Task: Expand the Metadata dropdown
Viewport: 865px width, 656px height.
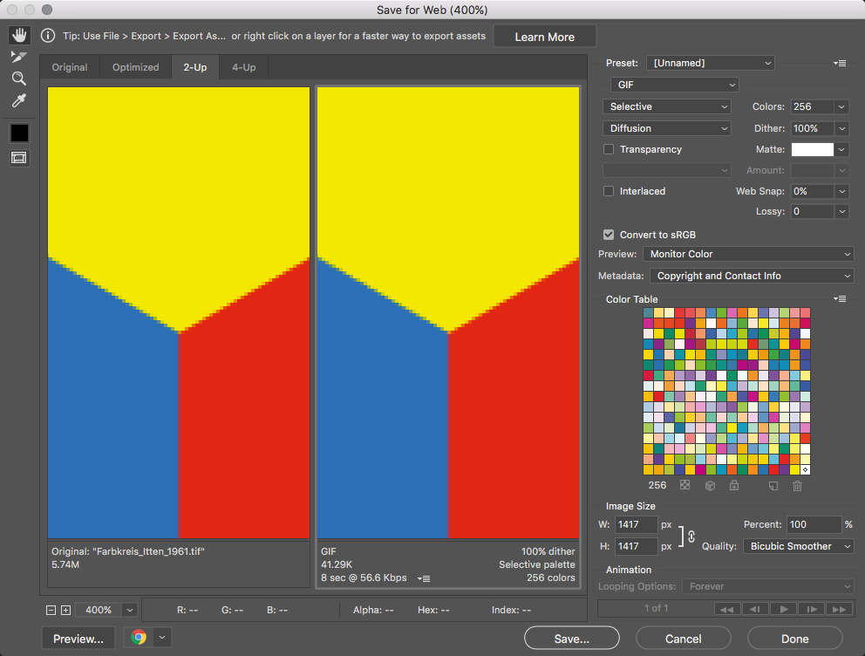Action: click(x=752, y=276)
